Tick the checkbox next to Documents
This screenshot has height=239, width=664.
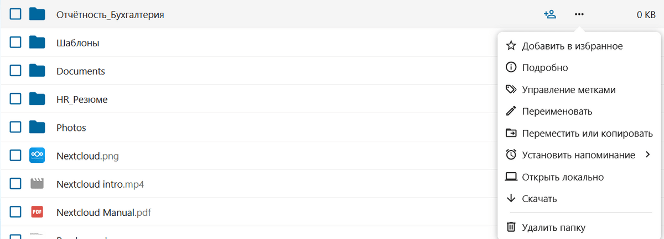[x=15, y=71]
